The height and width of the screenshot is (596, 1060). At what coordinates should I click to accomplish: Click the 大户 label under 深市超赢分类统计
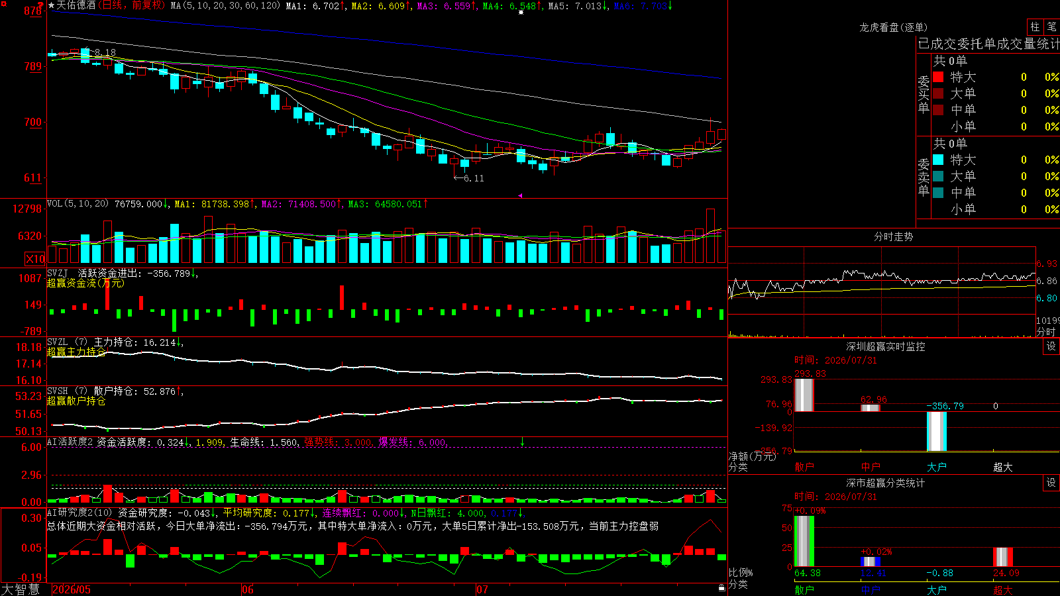[937, 590]
